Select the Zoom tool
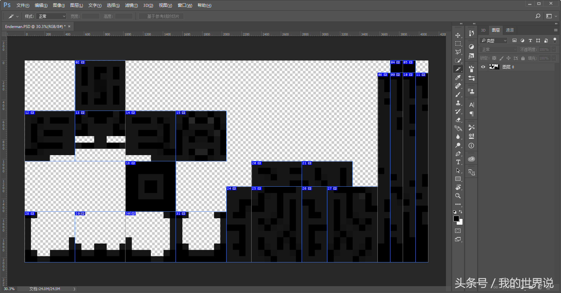Image resolution: width=561 pixels, height=293 pixels. coord(458,196)
